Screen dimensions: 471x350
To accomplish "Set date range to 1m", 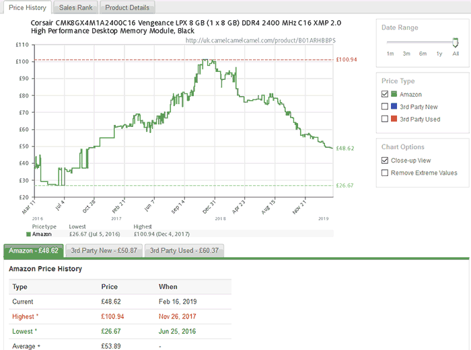I will point(390,54).
